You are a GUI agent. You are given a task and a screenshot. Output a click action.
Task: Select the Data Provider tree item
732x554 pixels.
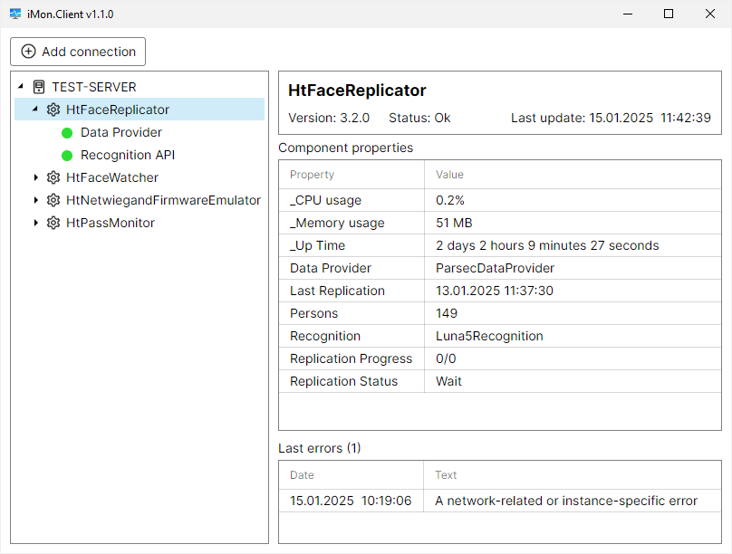pyautogui.click(x=120, y=132)
